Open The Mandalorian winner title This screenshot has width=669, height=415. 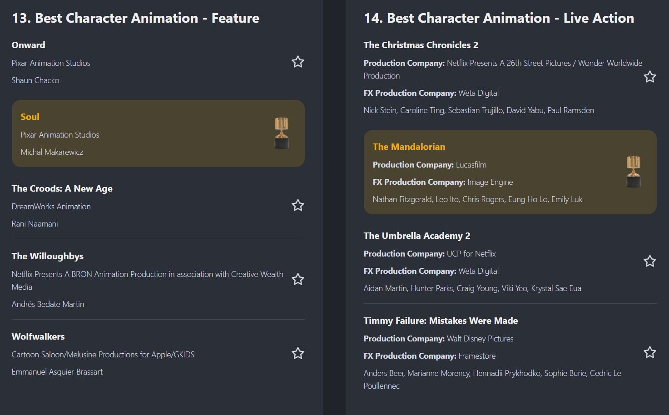tap(409, 147)
